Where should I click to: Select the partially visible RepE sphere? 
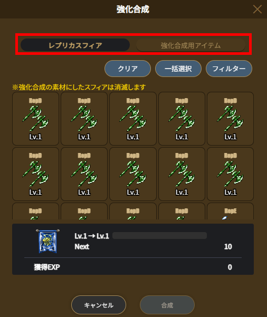click(231, 212)
